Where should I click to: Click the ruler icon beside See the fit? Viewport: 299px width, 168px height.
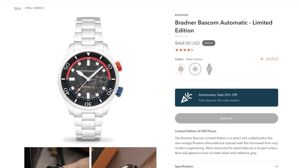[262, 59]
